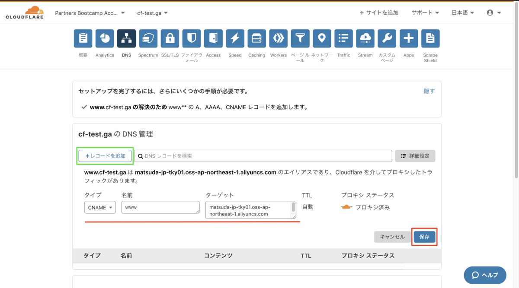
Task: Open the Speed lightning bolt icon
Action: coord(235,38)
